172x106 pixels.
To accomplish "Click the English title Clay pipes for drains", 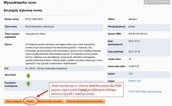I will coord(37,34).
